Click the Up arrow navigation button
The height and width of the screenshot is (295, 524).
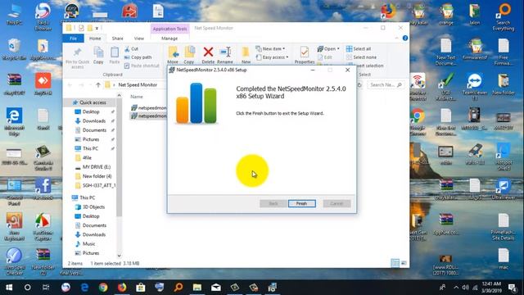[x=98, y=85]
